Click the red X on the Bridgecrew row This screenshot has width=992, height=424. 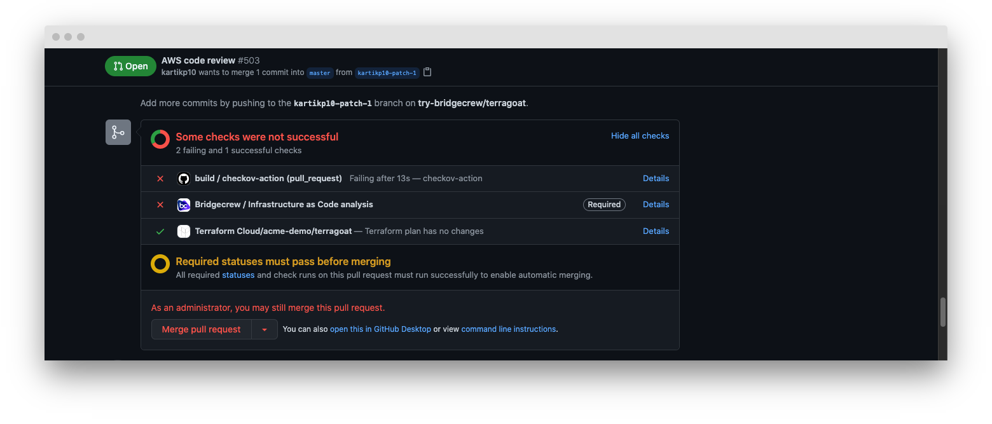click(x=160, y=205)
